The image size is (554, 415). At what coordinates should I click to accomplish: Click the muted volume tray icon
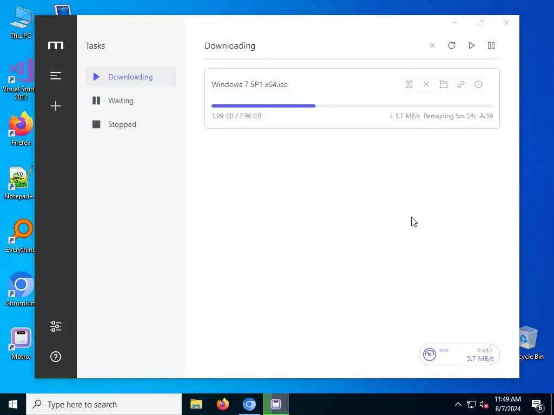[x=484, y=404]
